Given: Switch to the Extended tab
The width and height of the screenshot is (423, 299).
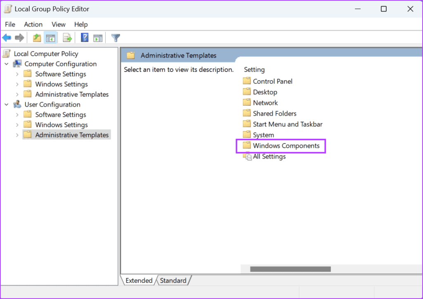Looking at the screenshot, I should 139,280.
